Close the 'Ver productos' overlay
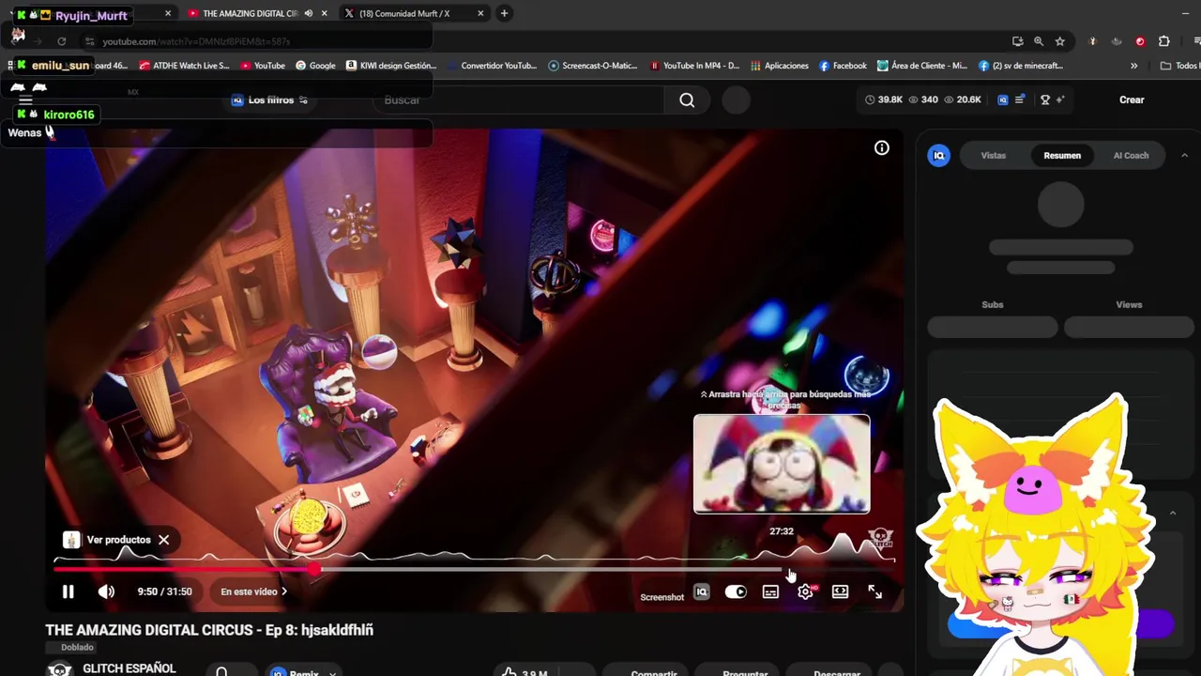This screenshot has height=676, width=1201. click(163, 540)
